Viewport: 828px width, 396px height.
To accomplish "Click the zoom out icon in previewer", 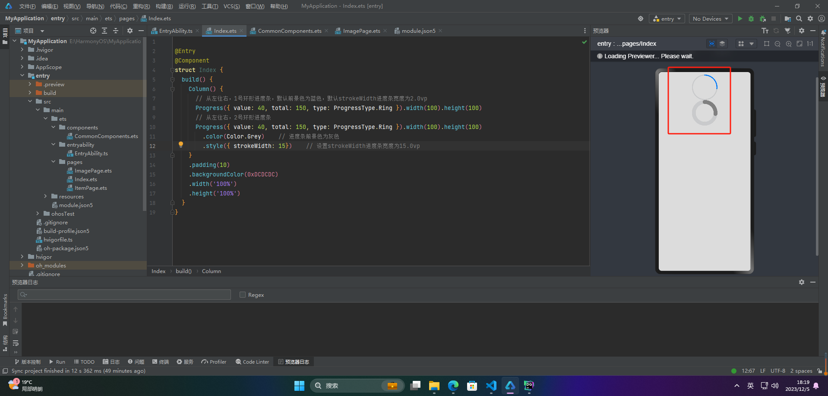I will (777, 44).
